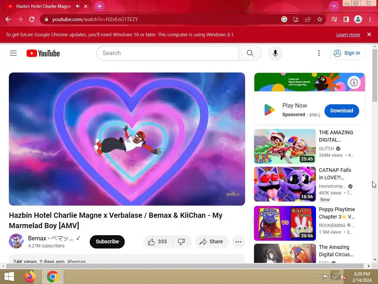Select the Hazbin Hotel Charlie Magne tab
This screenshot has height=284, width=378.
point(44,6)
